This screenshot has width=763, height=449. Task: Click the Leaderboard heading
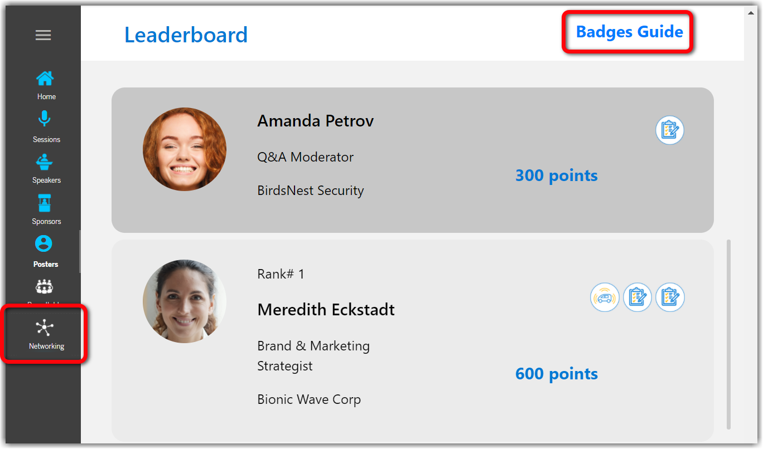[186, 35]
